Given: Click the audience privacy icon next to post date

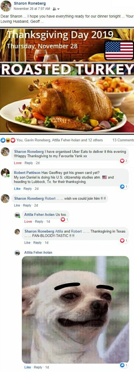Looking at the screenshot, I should pos(54,9).
